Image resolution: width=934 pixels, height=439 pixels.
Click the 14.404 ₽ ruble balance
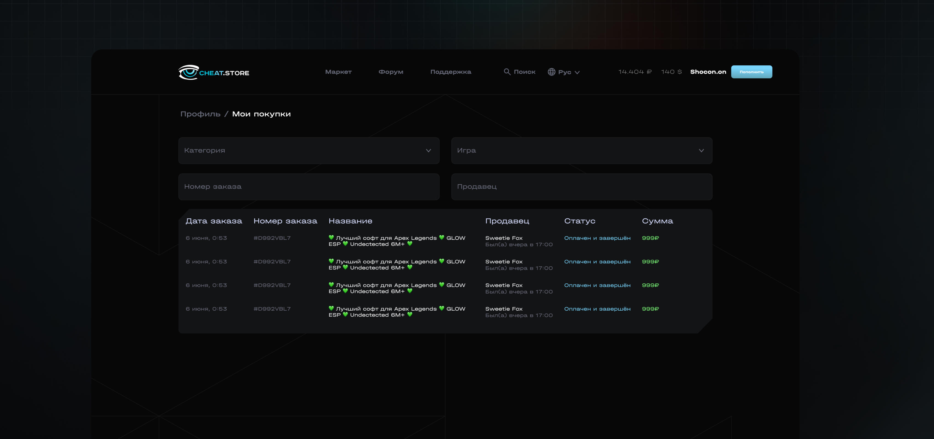coord(635,72)
